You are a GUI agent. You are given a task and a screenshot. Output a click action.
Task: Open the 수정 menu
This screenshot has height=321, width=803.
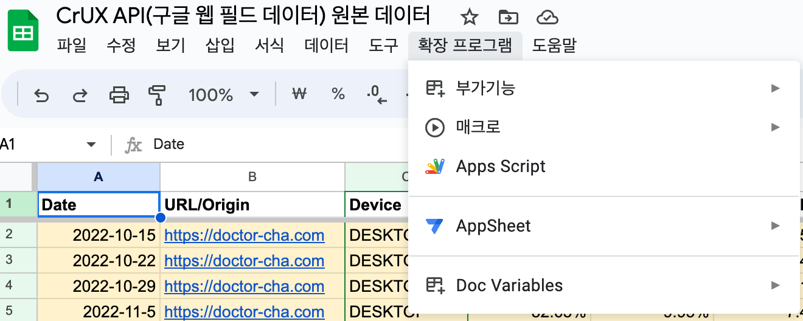121,45
